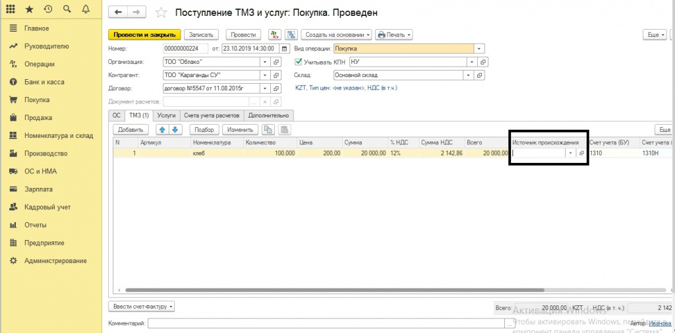Screen dimensions: 675x333
Task: Select the 2 142,86 VAT sum cell
Action: tap(442, 153)
